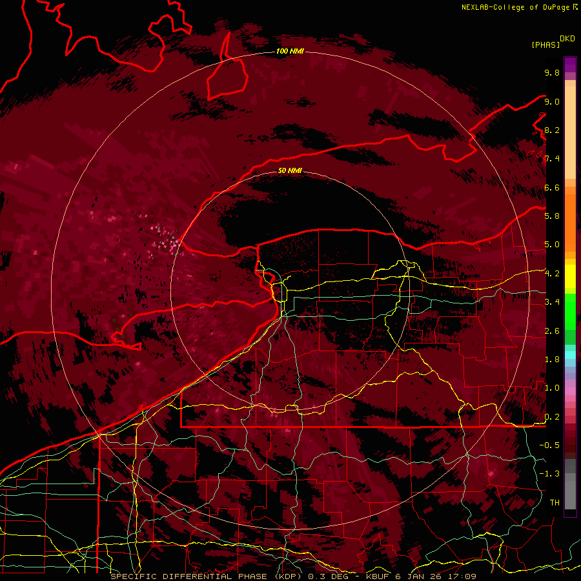This screenshot has width=581, height=581.
Task: Click the 9.0 scale value
Action: [552, 101]
